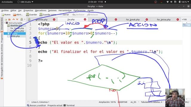Open the Preferencias menu
The width and height of the screenshot is (191, 107).
(79, 10)
